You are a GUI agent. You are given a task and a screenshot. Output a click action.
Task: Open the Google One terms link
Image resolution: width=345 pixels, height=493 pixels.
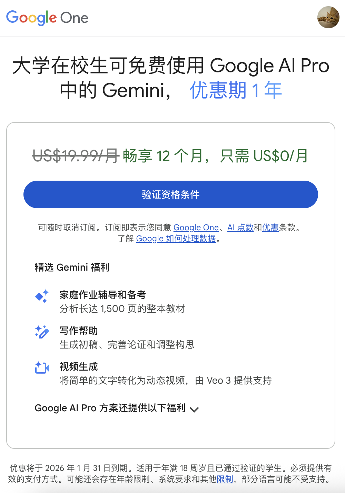196,228
